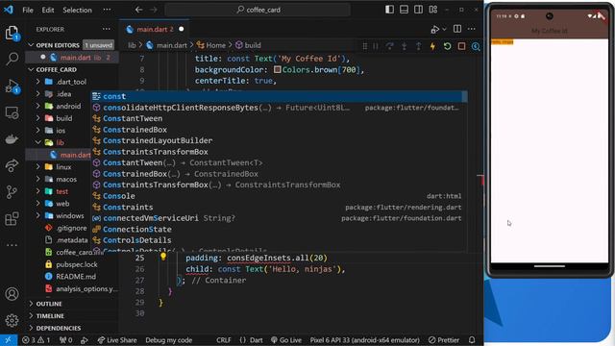
Task: Click the green Hot Restart icon
Action: [x=447, y=46]
